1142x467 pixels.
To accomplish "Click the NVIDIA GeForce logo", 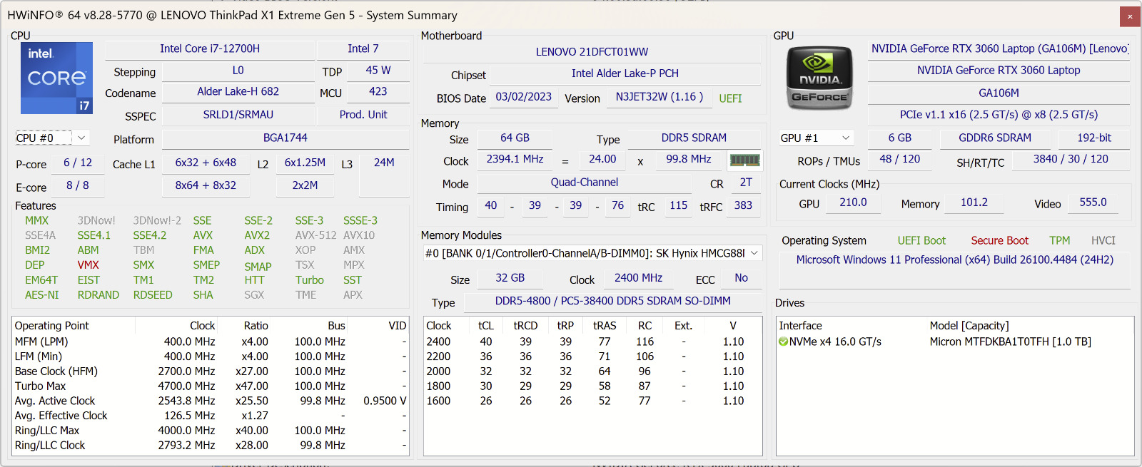I will 819,78.
